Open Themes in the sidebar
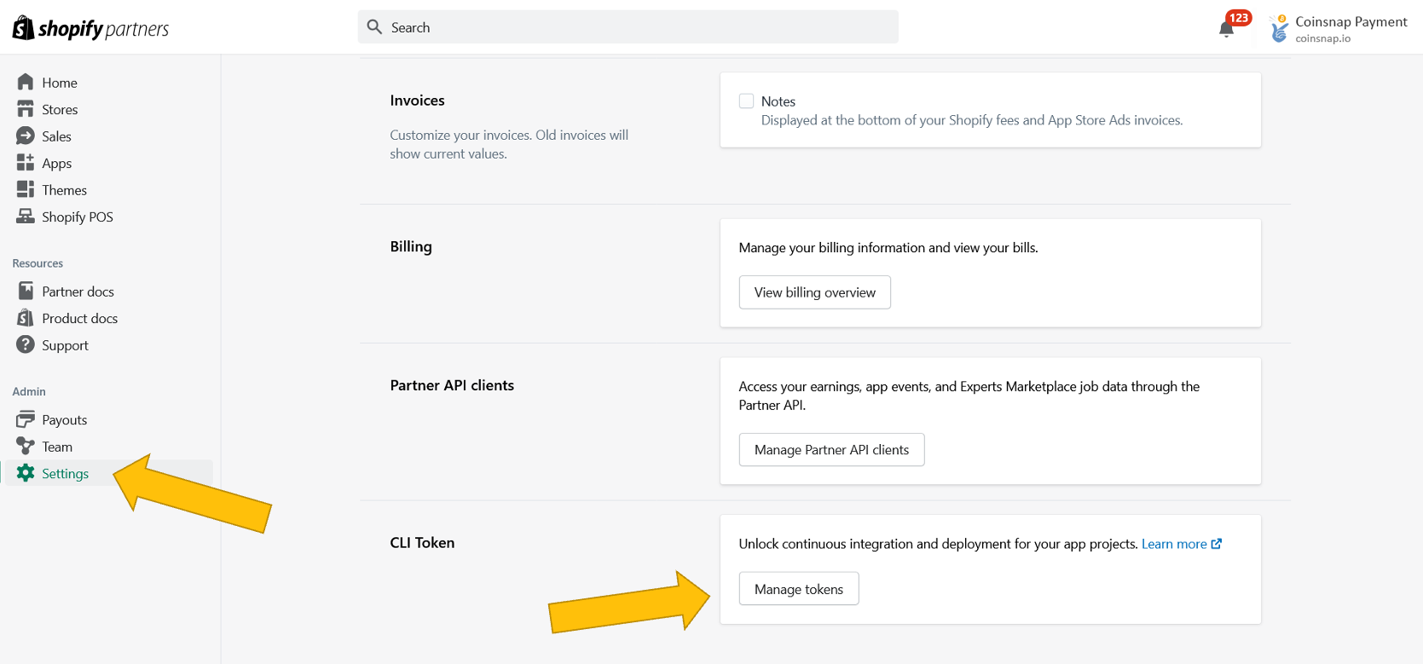This screenshot has width=1423, height=664. click(x=65, y=190)
